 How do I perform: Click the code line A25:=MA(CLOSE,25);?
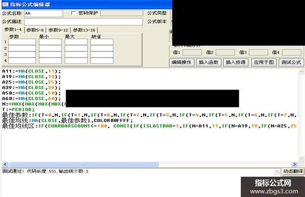(x=31, y=82)
